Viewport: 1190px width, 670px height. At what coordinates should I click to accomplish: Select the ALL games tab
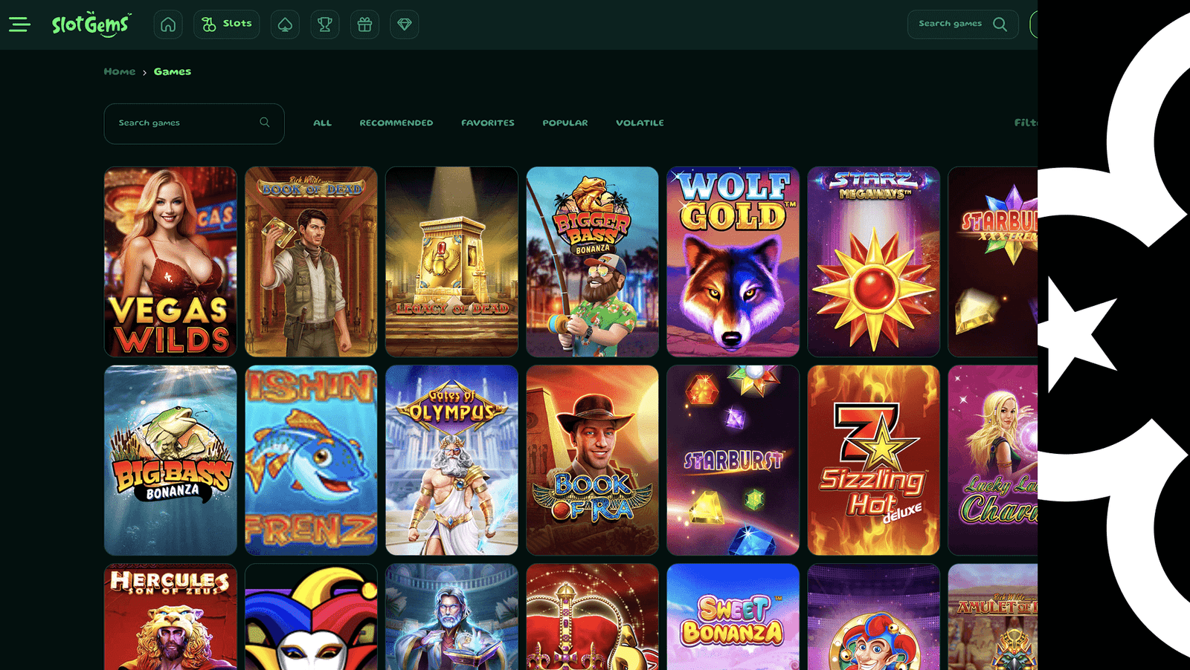[x=322, y=123]
